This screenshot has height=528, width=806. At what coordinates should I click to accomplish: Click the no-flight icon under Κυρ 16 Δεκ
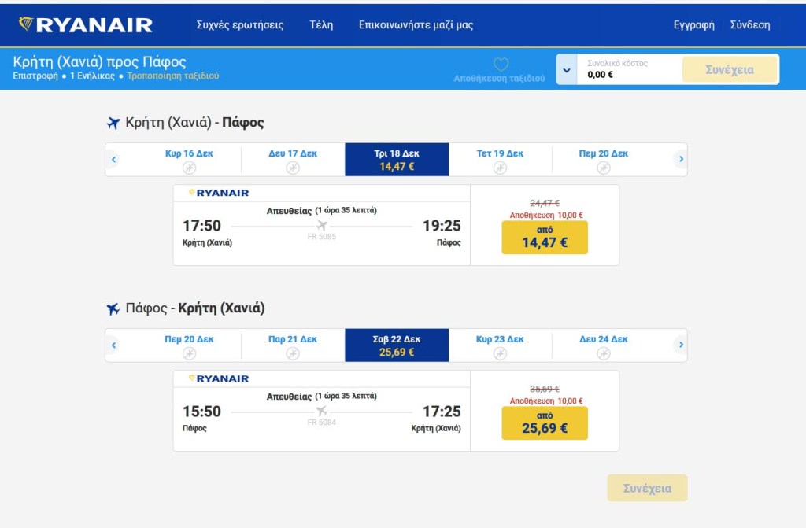pos(189,168)
